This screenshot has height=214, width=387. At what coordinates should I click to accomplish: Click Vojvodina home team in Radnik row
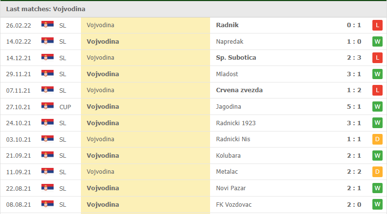point(100,25)
